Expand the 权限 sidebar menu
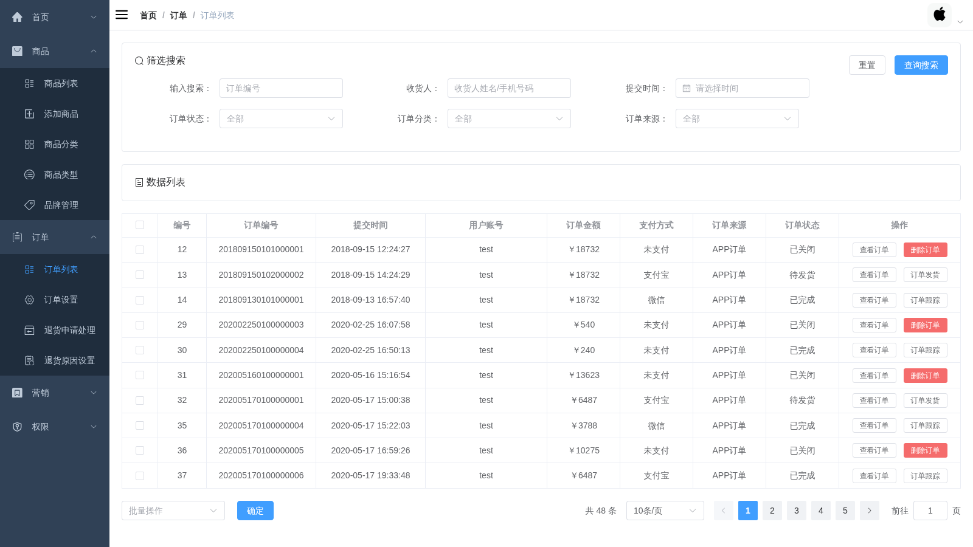The width and height of the screenshot is (973, 547). 55,427
